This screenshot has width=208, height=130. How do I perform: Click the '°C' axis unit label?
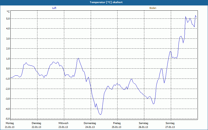coord(8,12)
